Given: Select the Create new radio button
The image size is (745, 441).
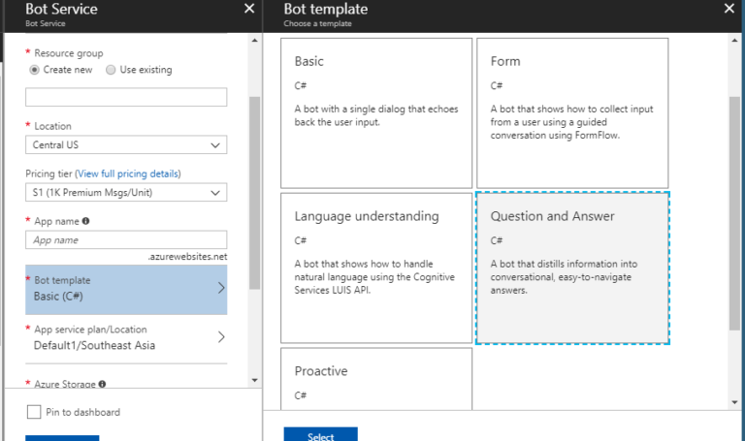Looking at the screenshot, I should [34, 70].
